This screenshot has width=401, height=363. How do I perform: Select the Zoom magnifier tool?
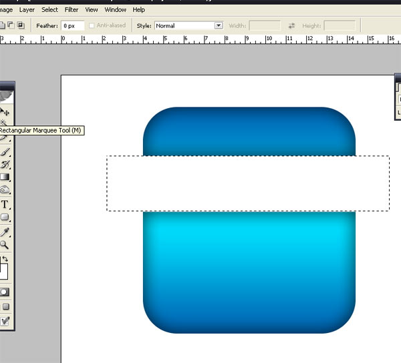(x=5, y=245)
